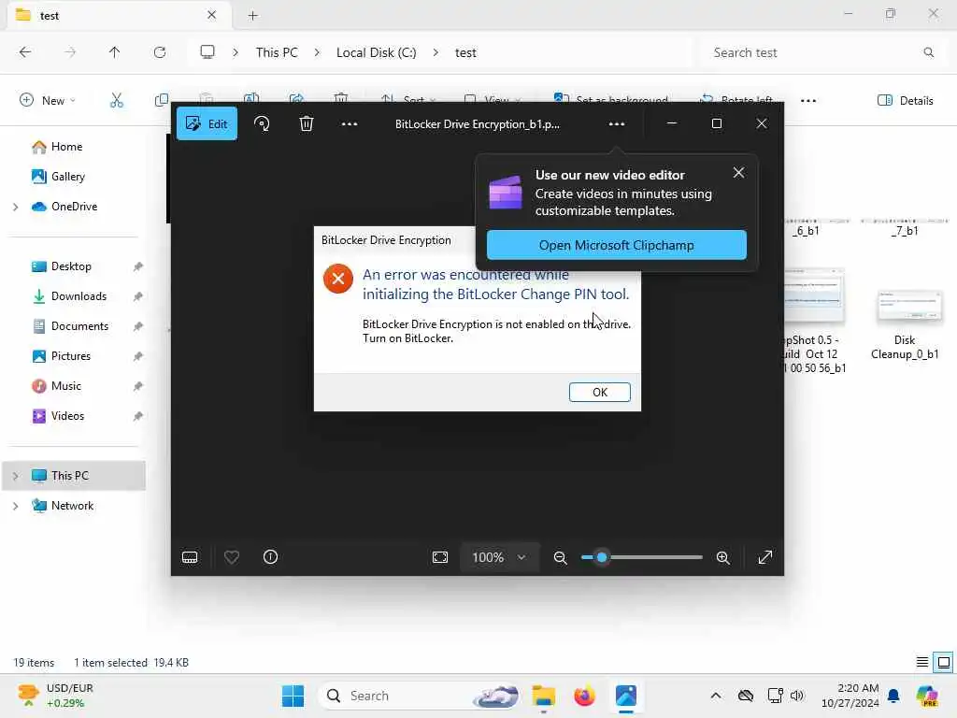
Task: Close the test tab in Explorer
Action: pyautogui.click(x=211, y=15)
